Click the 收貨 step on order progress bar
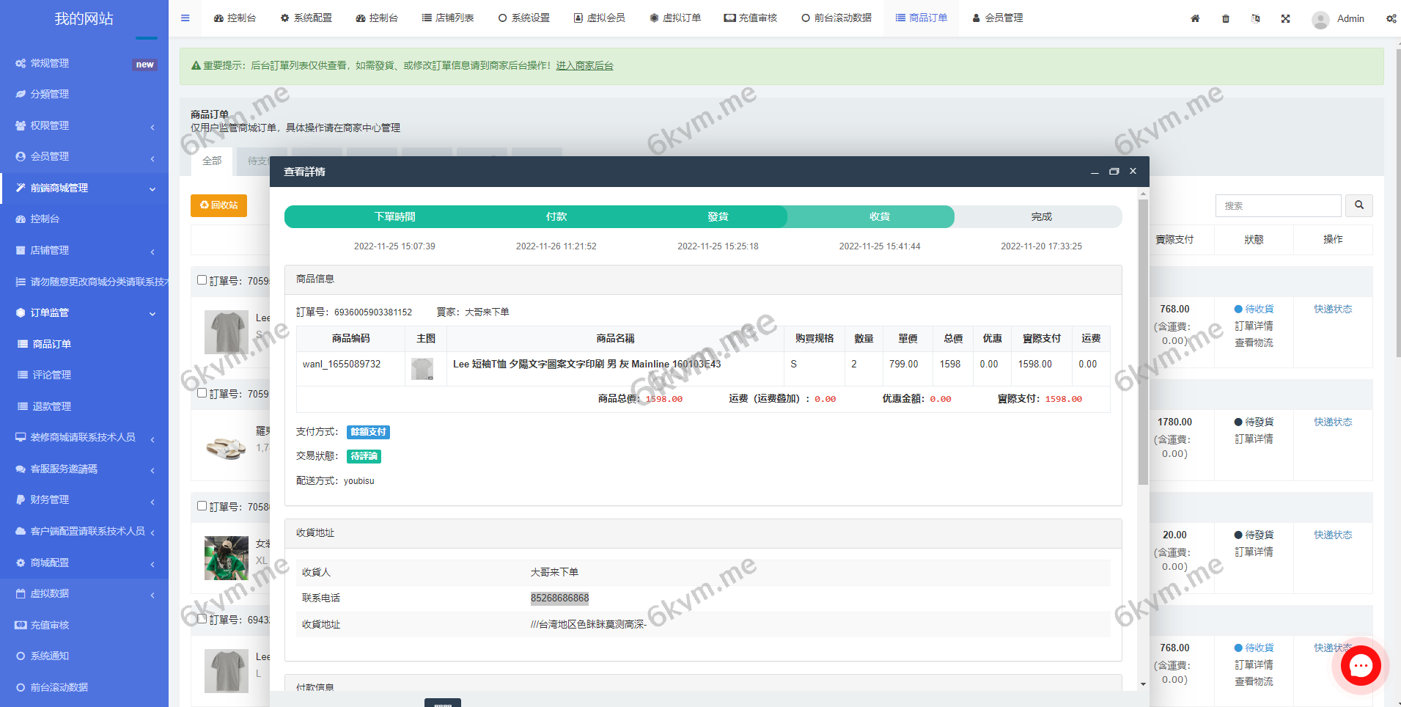The height and width of the screenshot is (707, 1401). [880, 216]
